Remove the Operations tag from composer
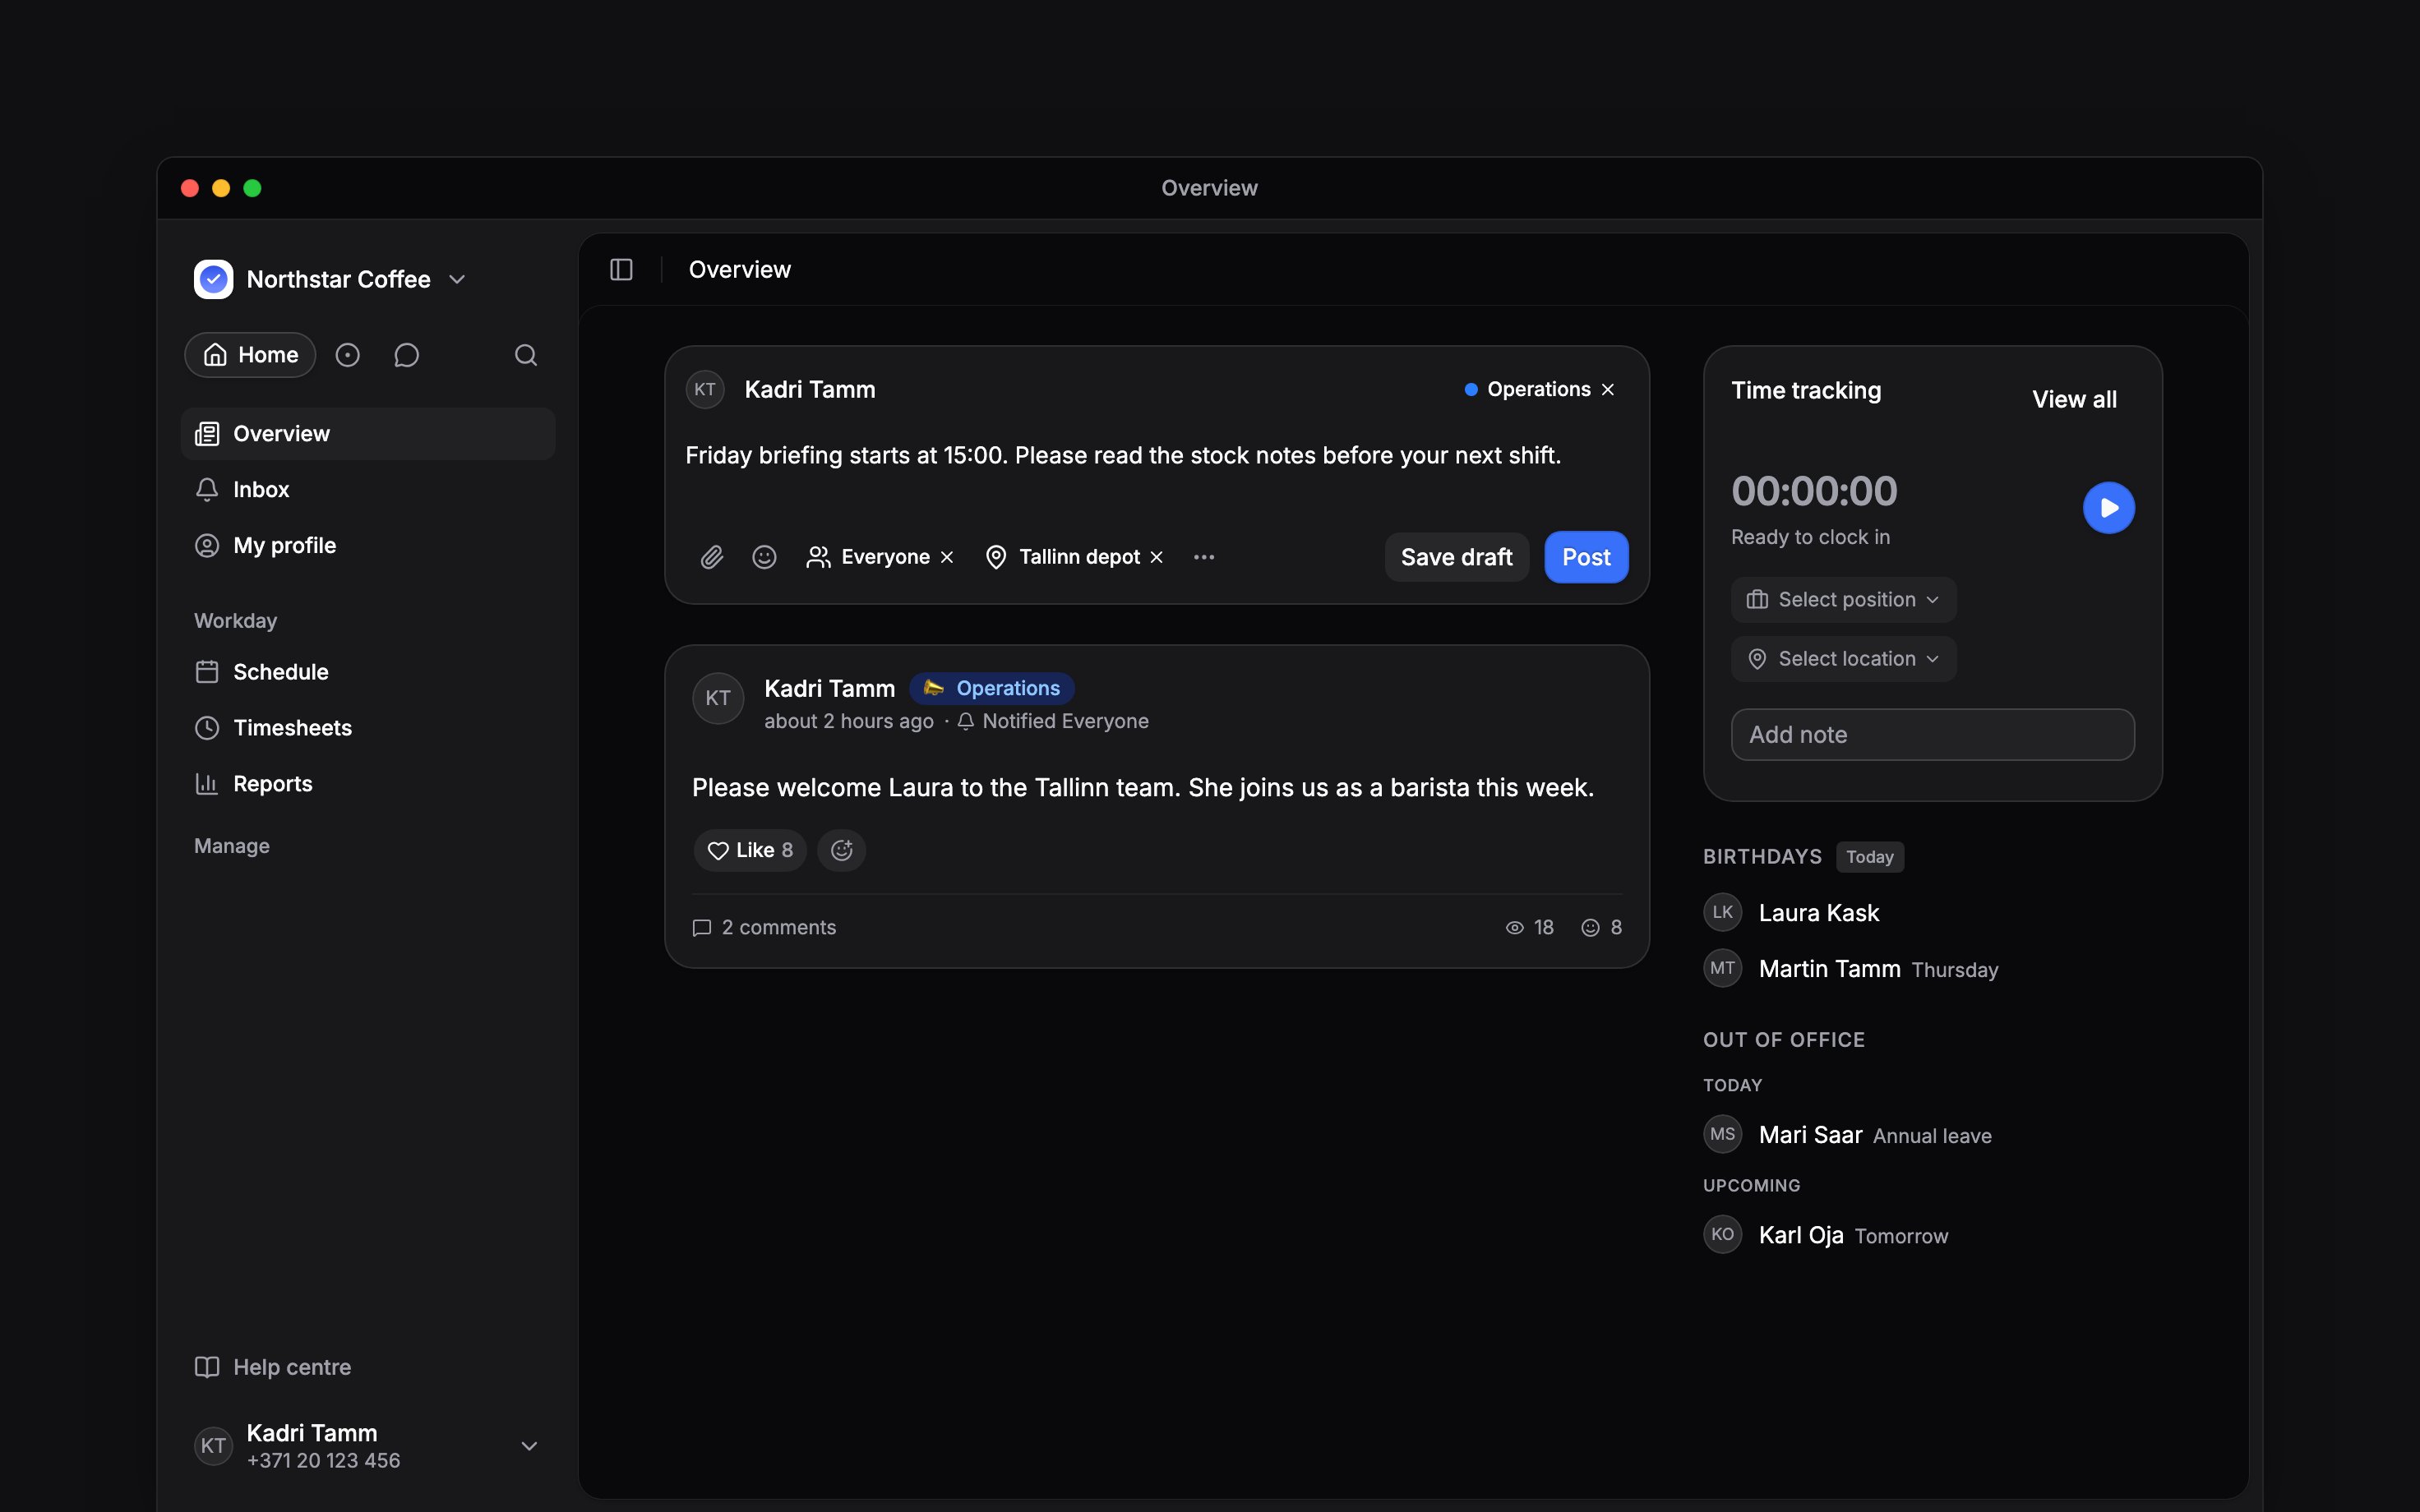 pyautogui.click(x=1608, y=390)
